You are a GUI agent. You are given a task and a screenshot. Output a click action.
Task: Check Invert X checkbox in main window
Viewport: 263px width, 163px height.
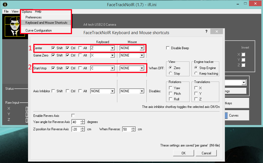pos(243,55)
